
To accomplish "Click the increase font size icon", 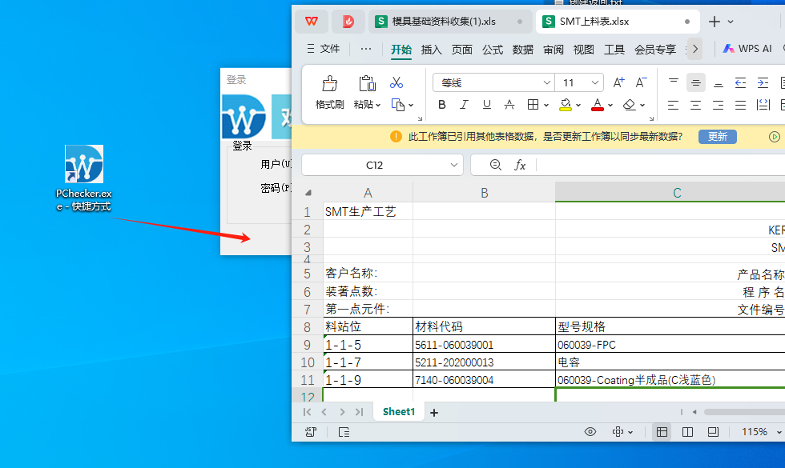I will tap(618, 82).
